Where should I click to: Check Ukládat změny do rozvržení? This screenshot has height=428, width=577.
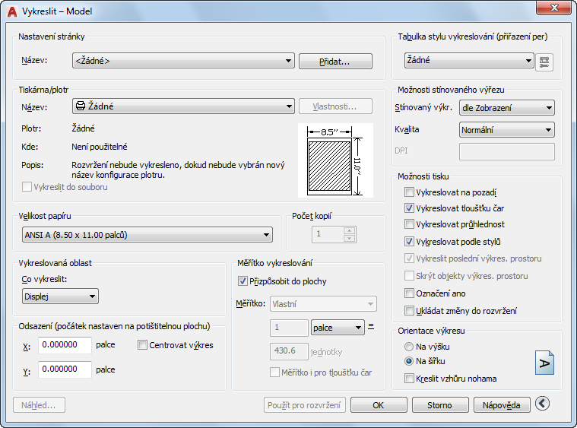(x=409, y=311)
